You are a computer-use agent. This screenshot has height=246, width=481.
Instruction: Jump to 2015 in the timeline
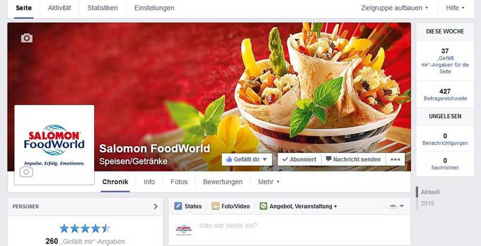tap(428, 203)
